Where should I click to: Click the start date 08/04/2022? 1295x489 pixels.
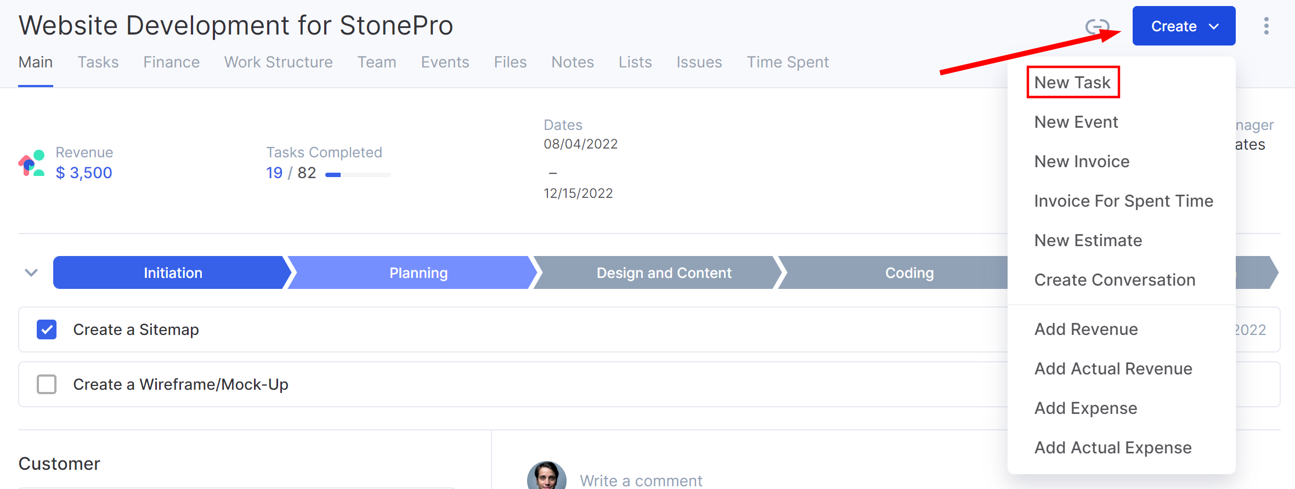click(580, 144)
